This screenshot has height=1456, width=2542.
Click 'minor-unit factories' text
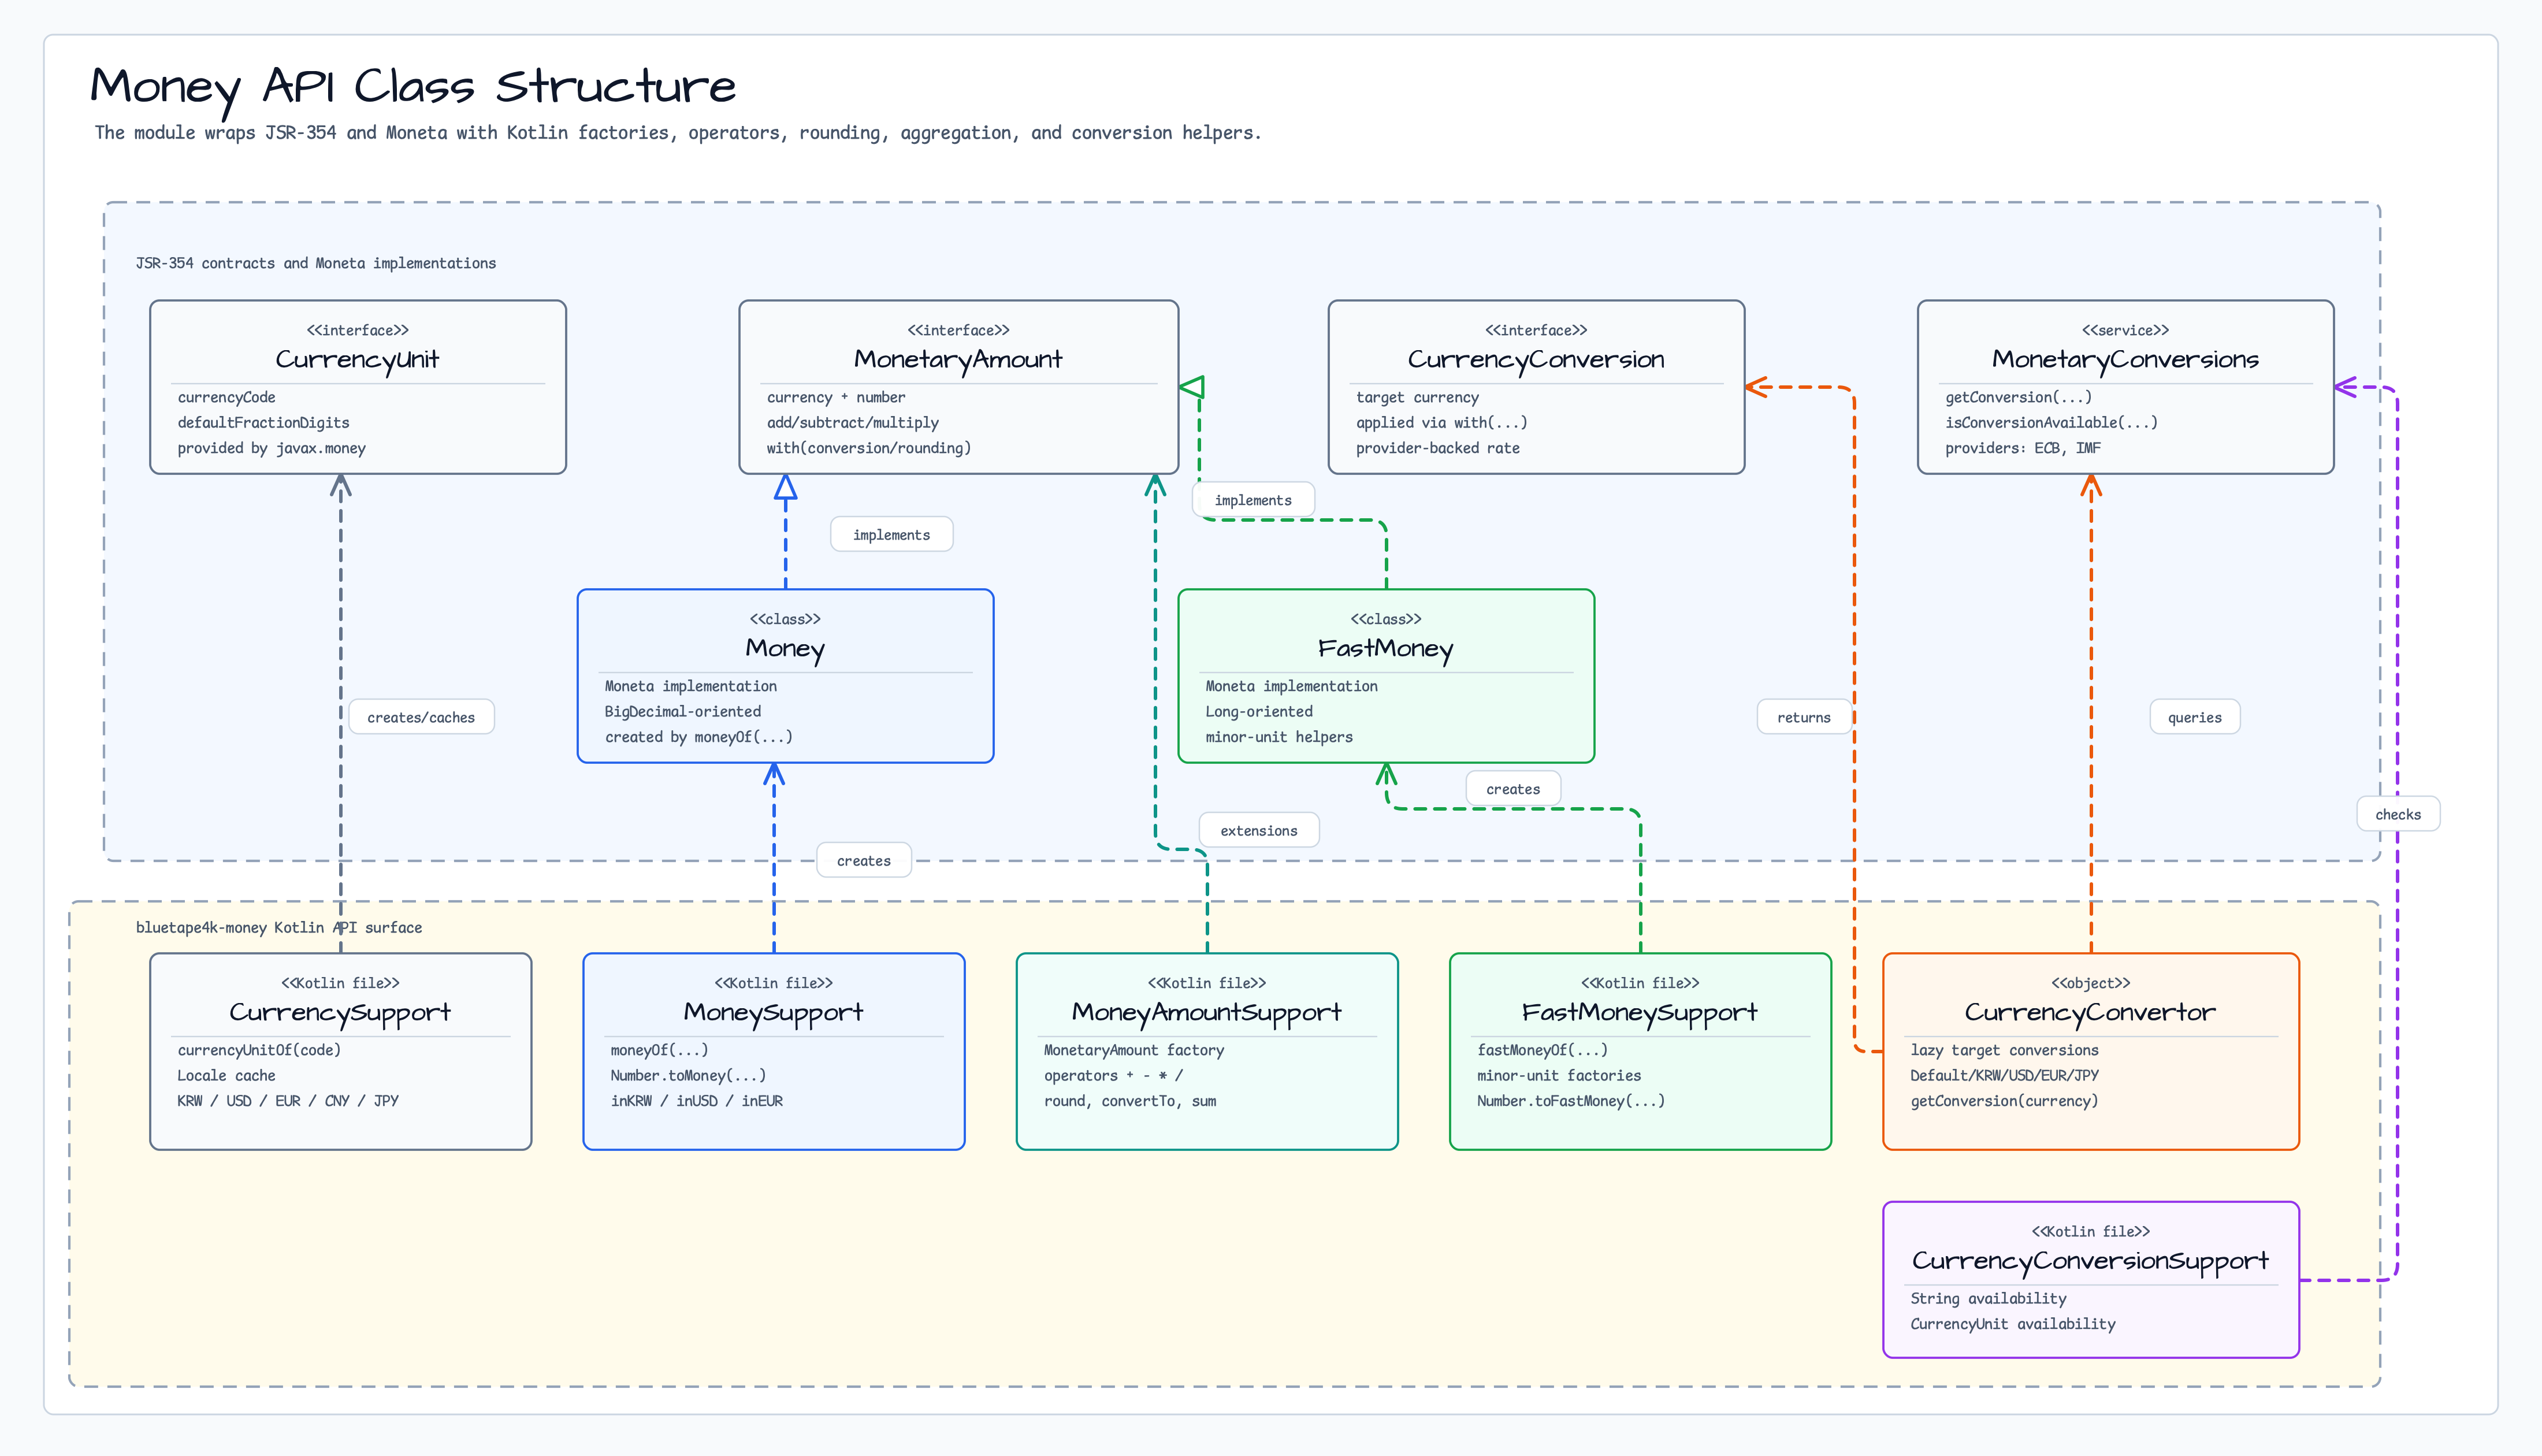click(x=1558, y=1075)
